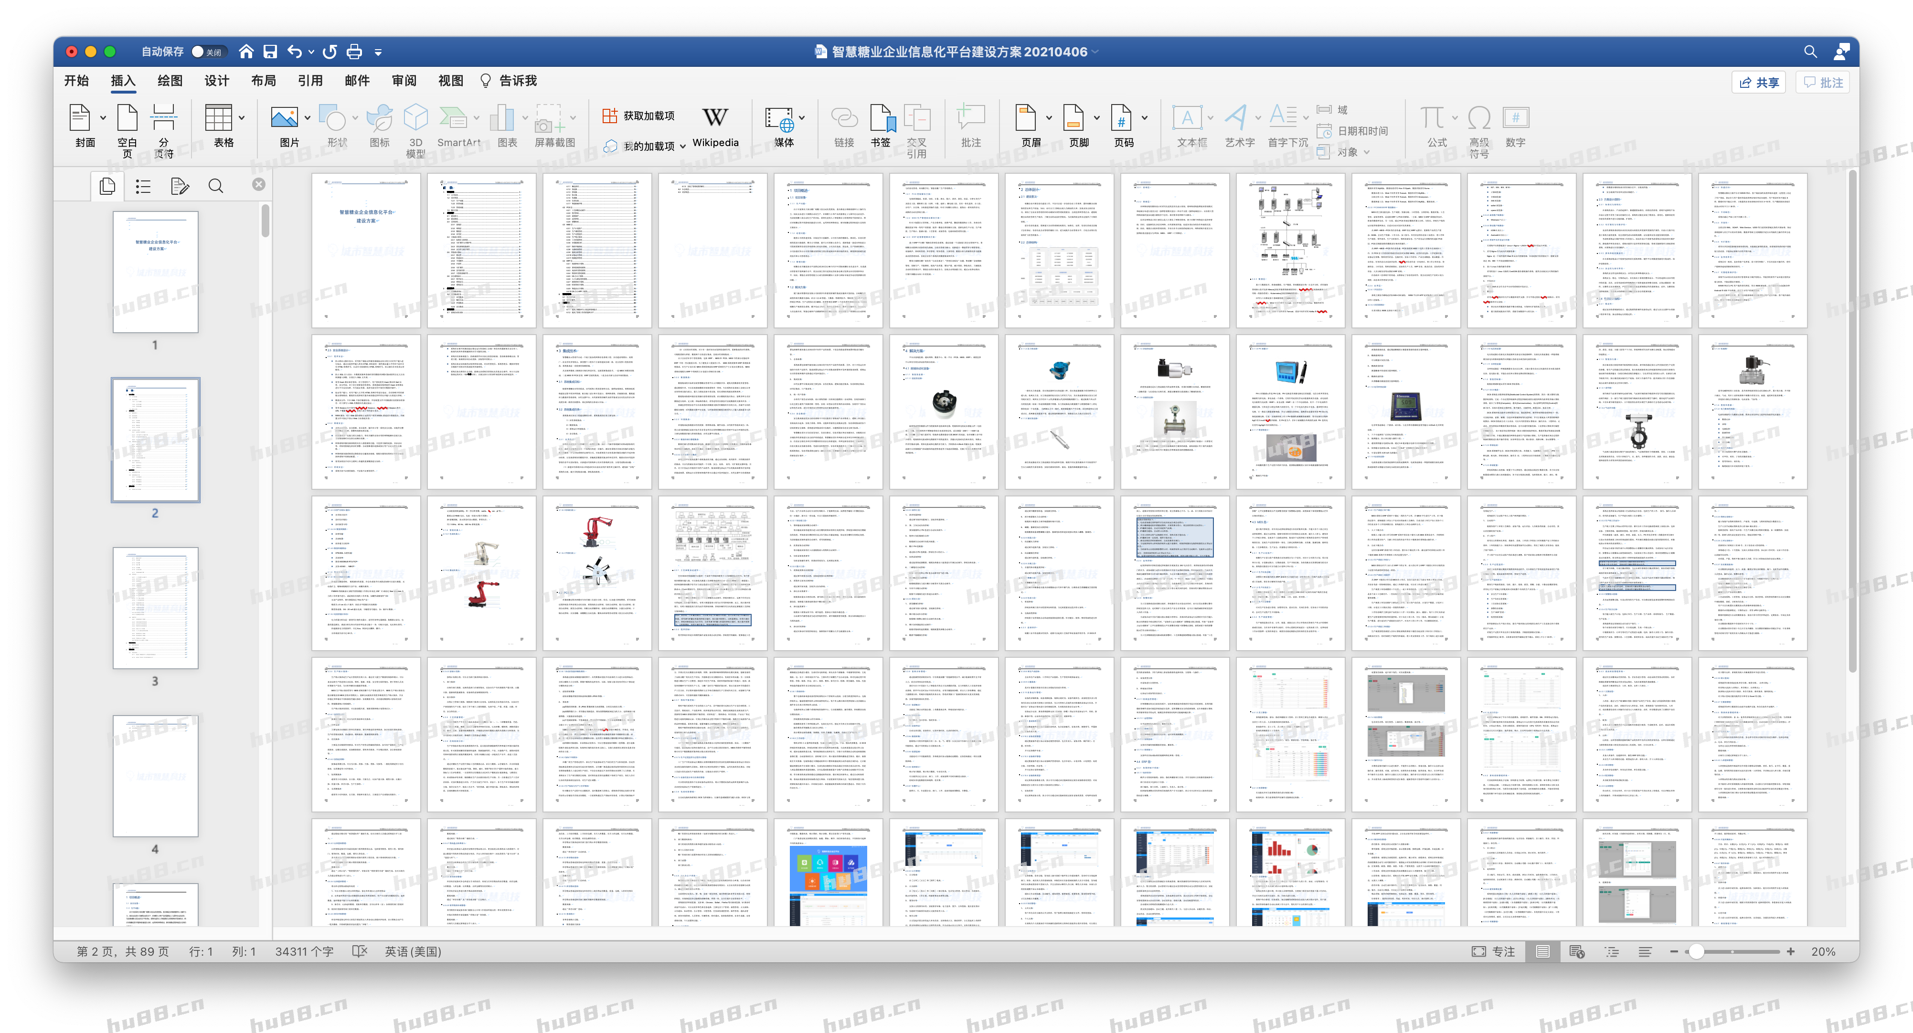The width and height of the screenshot is (1913, 1033).
Task: Open the 审阅 ribbon tab
Action: (403, 81)
